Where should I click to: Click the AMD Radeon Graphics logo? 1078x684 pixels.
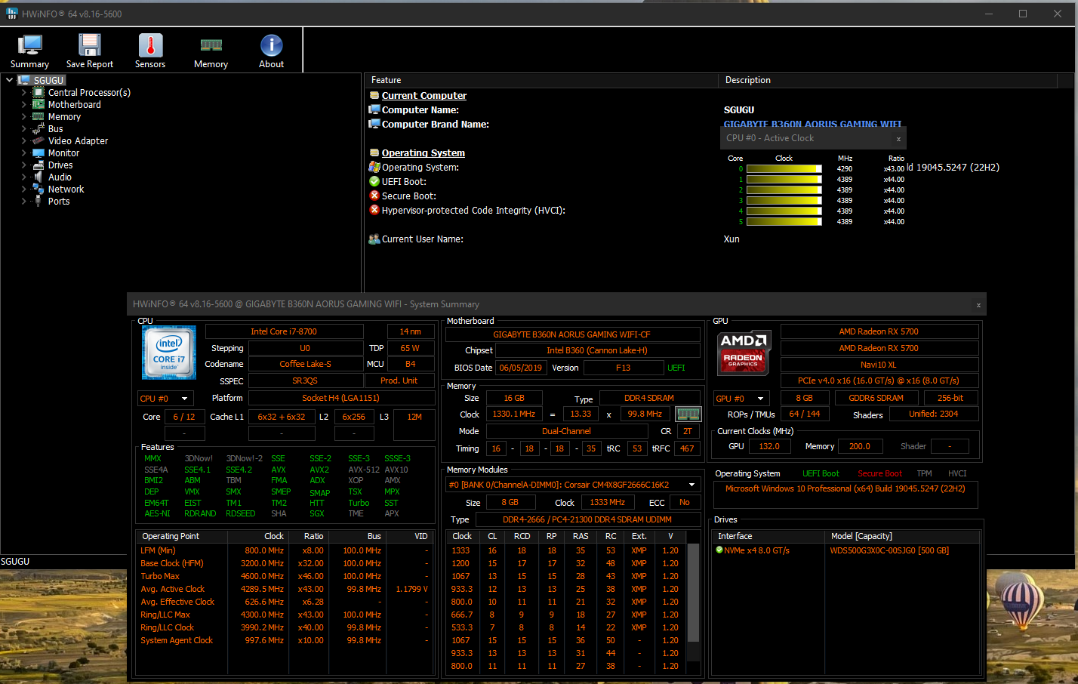click(x=743, y=353)
